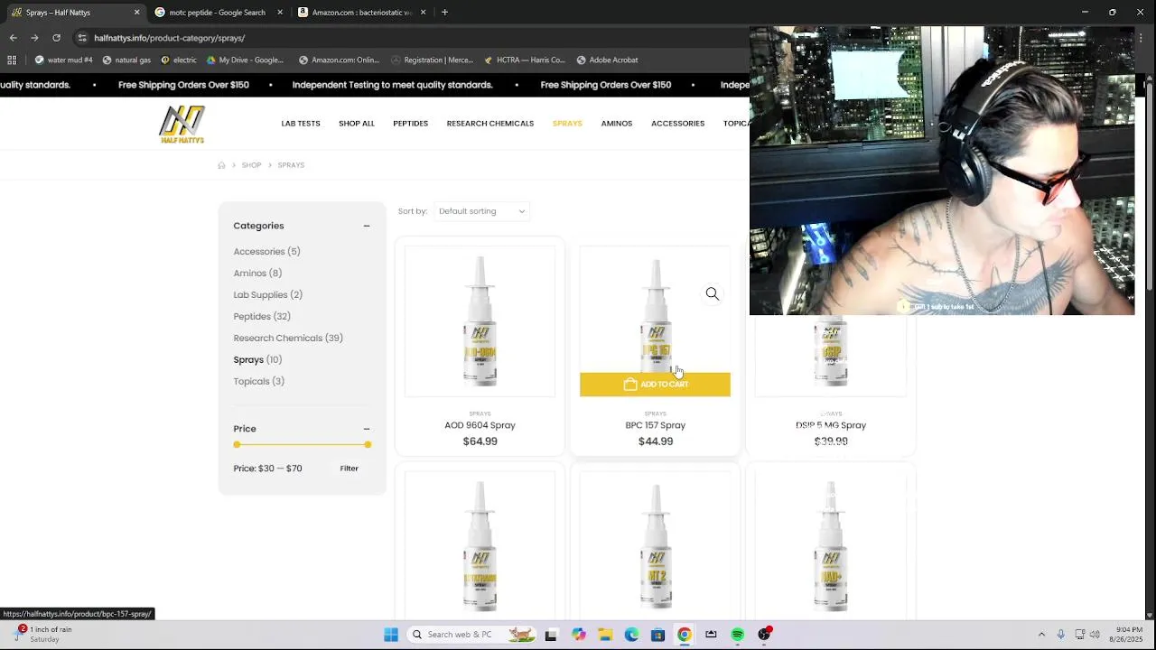Open LAB TESTS menu item

[301, 124]
